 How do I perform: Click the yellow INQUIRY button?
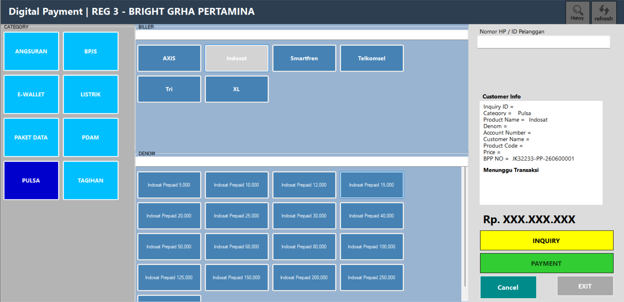(x=547, y=240)
